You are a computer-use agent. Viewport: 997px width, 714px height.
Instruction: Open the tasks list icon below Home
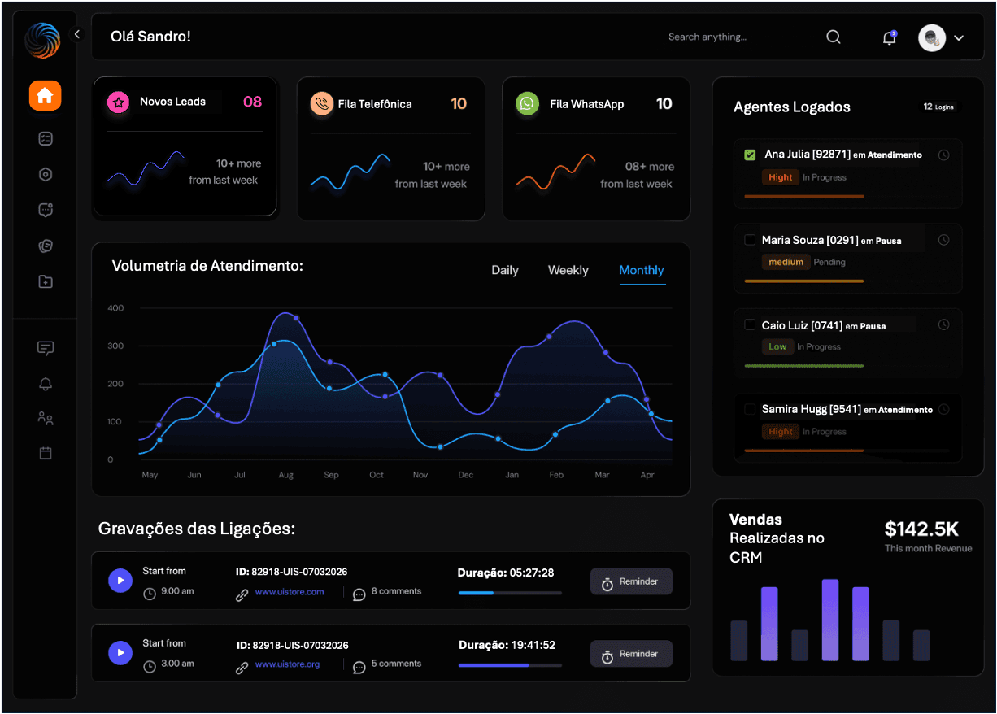point(45,138)
